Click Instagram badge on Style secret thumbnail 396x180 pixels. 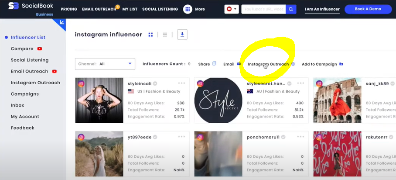pyautogui.click(x=200, y=83)
